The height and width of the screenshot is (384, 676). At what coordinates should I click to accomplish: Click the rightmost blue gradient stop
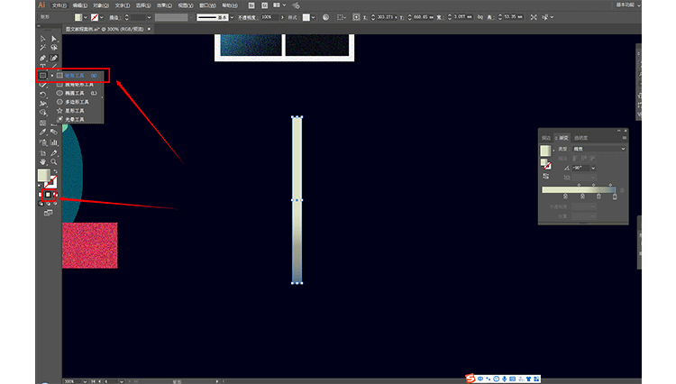pos(616,196)
